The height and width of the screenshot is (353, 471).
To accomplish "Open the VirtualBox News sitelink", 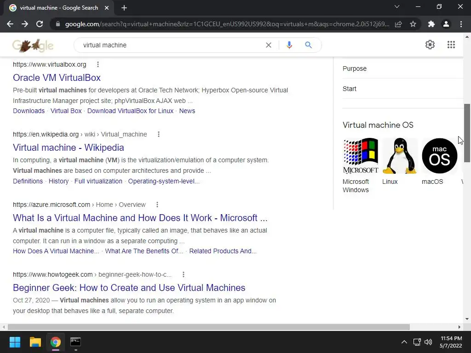I will 187,111.
